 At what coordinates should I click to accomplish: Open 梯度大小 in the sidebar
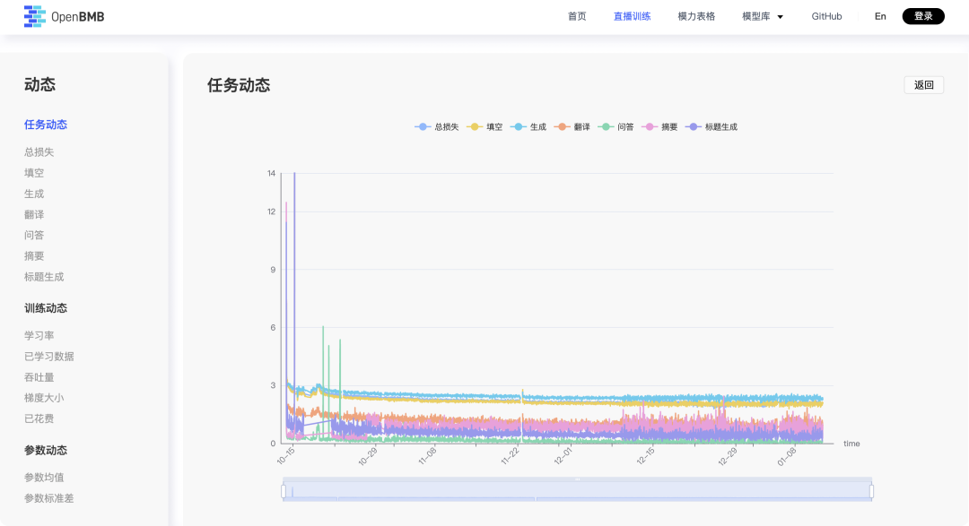pyautogui.click(x=44, y=398)
